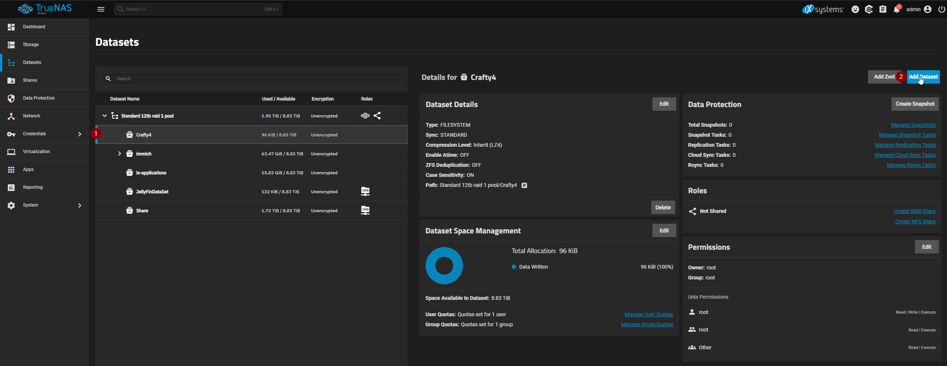The height and width of the screenshot is (366, 947).
Task: Click the dataset Search field
Action: (x=257, y=79)
